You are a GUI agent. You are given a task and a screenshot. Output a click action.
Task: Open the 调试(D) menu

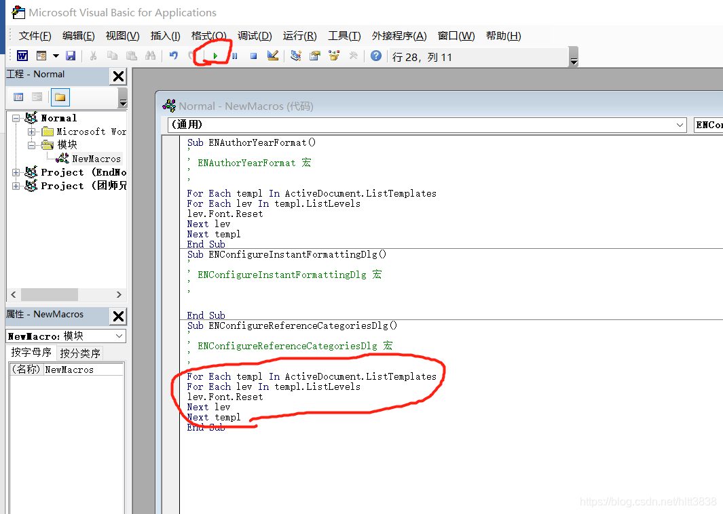pos(255,36)
